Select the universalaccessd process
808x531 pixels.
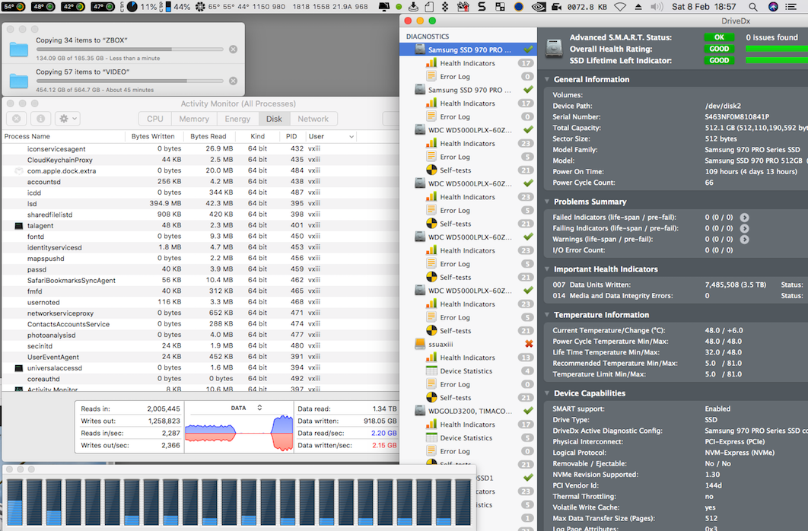click(200, 367)
